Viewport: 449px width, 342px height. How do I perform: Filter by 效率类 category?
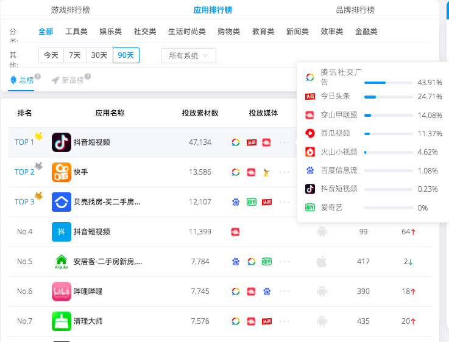pos(332,32)
